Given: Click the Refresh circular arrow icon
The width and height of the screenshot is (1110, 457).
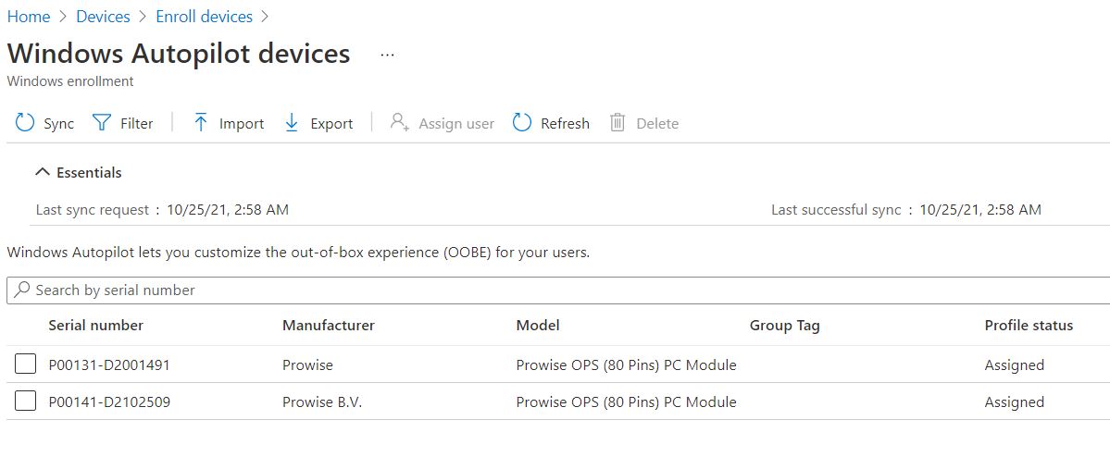Looking at the screenshot, I should (522, 123).
